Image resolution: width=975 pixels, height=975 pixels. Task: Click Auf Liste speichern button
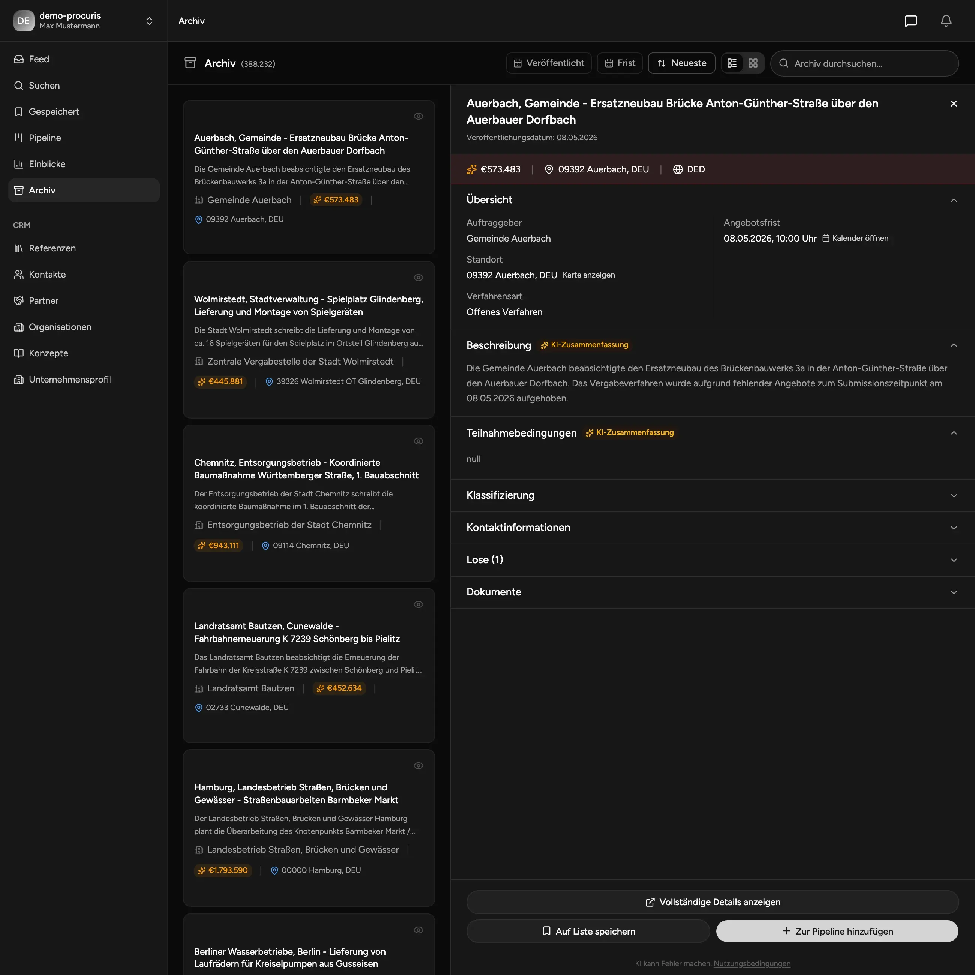click(x=588, y=931)
